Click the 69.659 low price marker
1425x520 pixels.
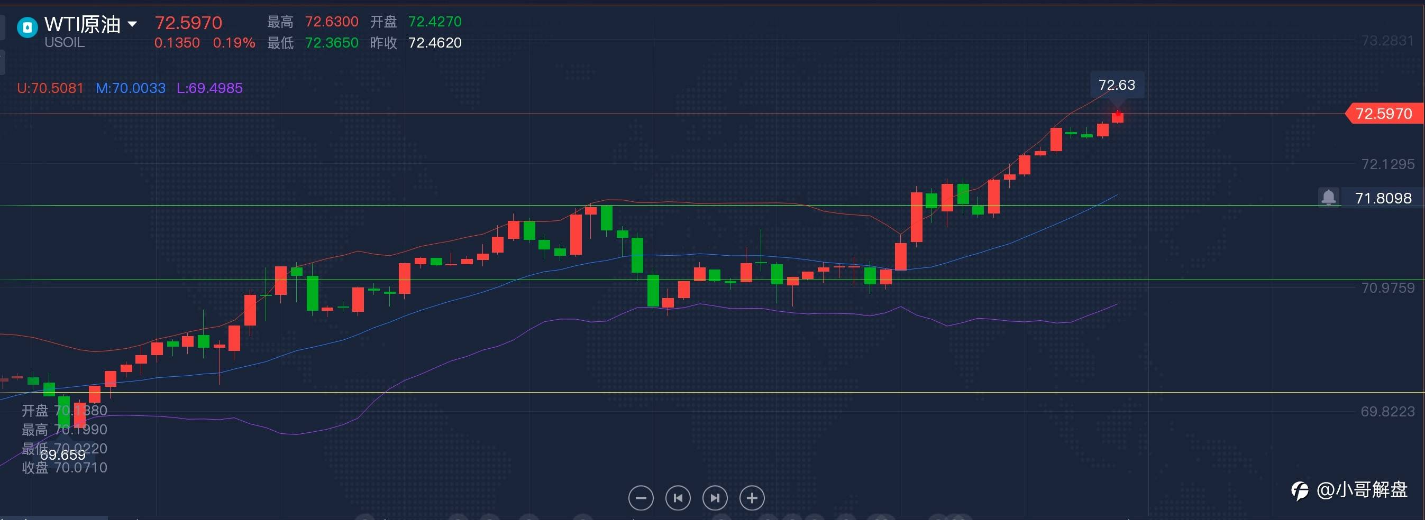pos(63,455)
